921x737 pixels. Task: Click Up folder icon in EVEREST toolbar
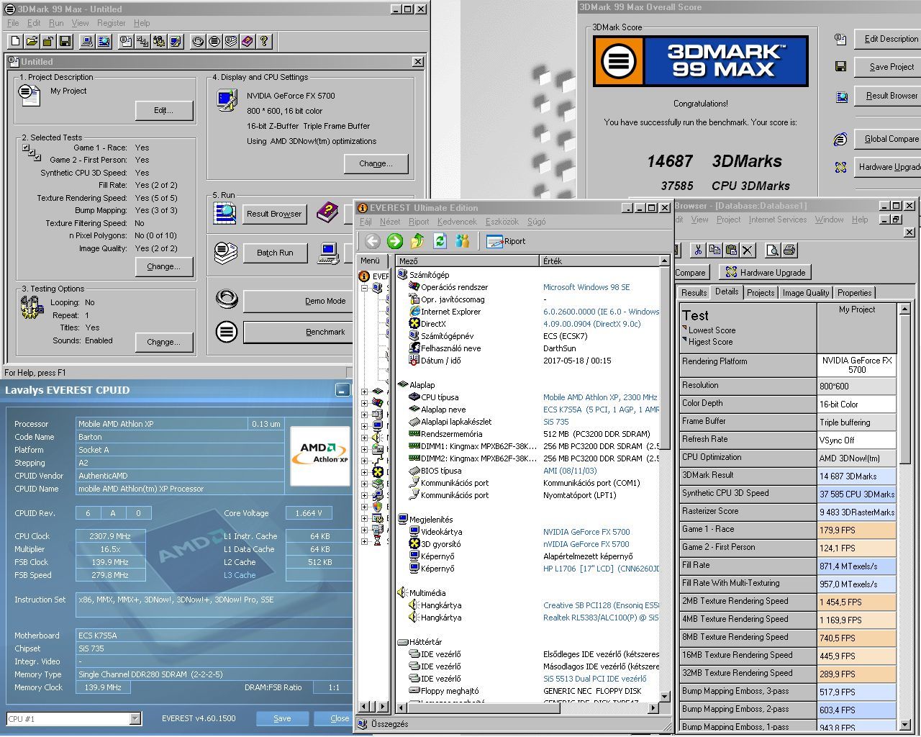(x=417, y=241)
